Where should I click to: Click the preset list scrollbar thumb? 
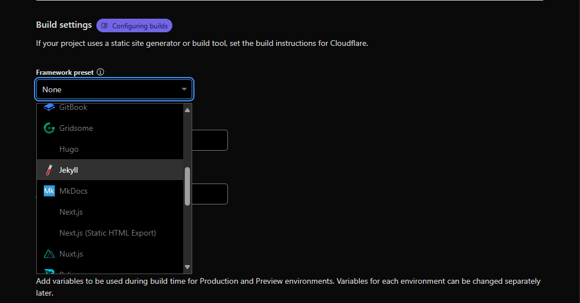coord(188,186)
